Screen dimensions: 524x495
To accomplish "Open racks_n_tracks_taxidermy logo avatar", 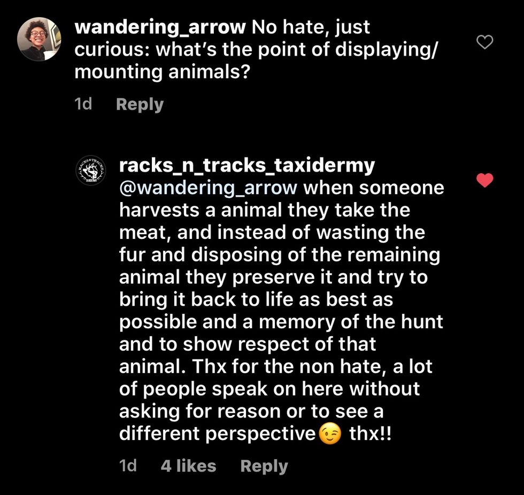I will tap(91, 171).
